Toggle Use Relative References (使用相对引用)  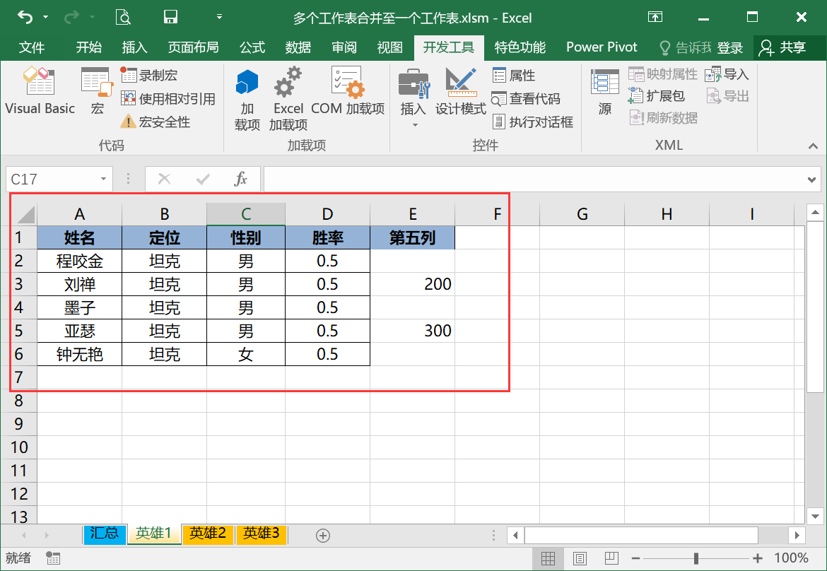[x=168, y=99]
